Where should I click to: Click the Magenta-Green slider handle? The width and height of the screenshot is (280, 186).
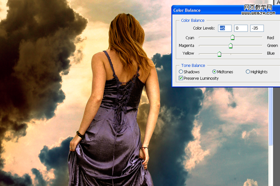tap(231, 46)
